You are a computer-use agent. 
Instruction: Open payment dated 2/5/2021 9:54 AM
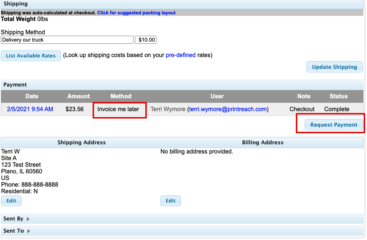[x=30, y=109]
